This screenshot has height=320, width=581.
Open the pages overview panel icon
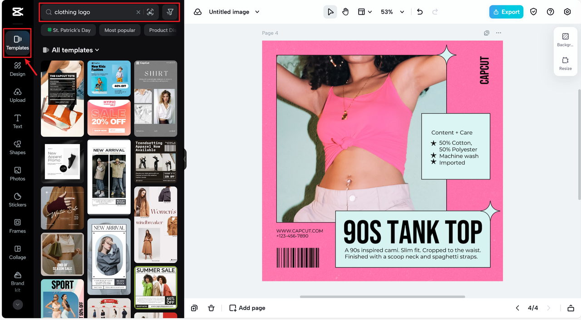(x=571, y=308)
